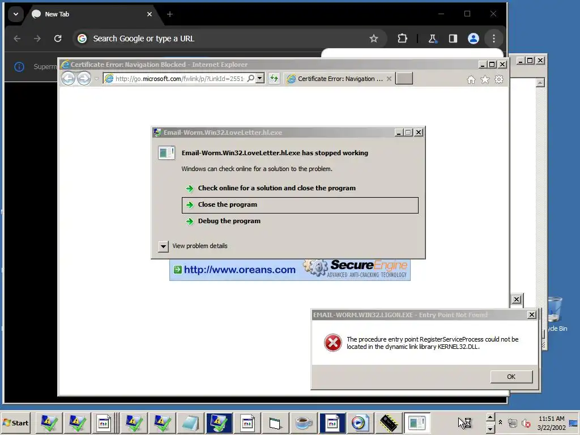The image size is (580, 435).
Task: Click the crashed program icon in error dialog
Action: [x=167, y=153]
